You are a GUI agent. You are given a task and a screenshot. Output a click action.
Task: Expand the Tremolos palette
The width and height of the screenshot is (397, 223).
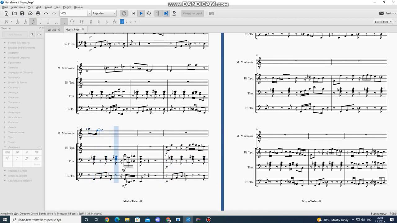13,68
